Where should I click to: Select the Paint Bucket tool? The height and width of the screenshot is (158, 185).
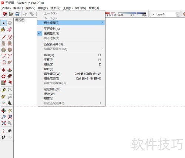4,30
